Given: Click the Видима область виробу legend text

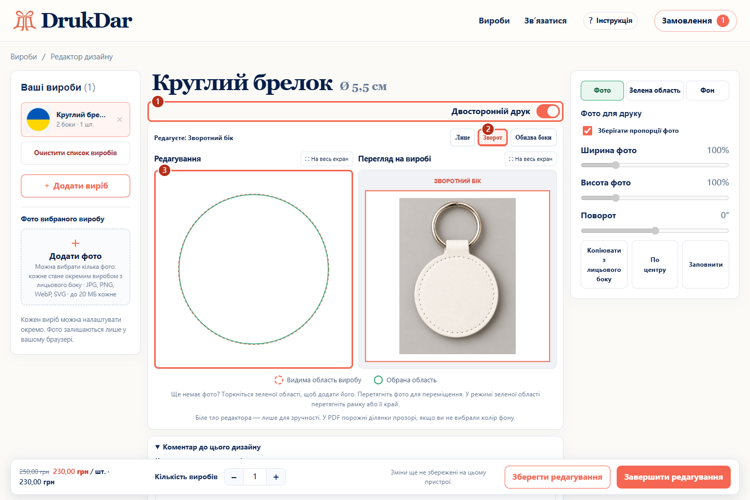Looking at the screenshot, I should point(324,380).
